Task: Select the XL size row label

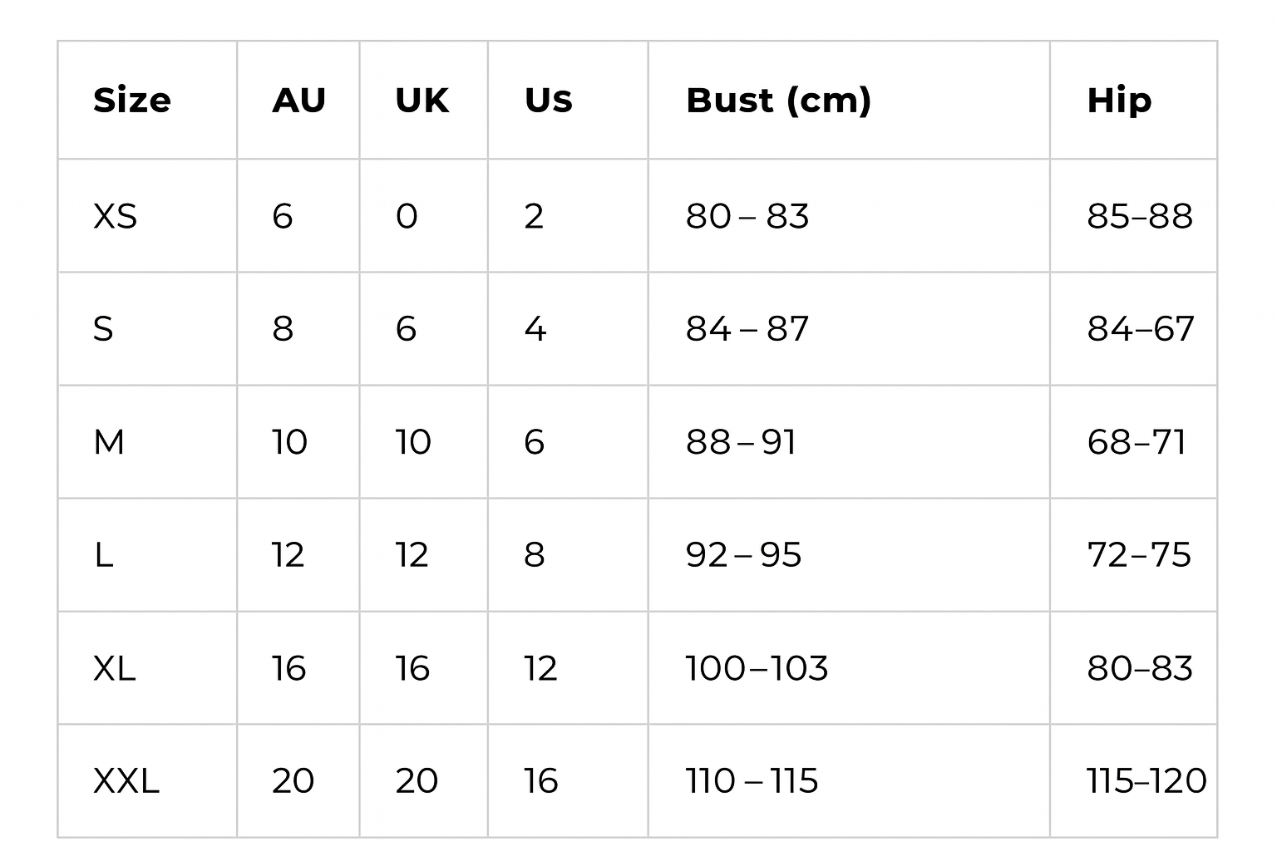Action: coord(115,668)
